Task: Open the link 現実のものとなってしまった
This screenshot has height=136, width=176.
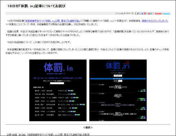Action: (x=155, y=21)
